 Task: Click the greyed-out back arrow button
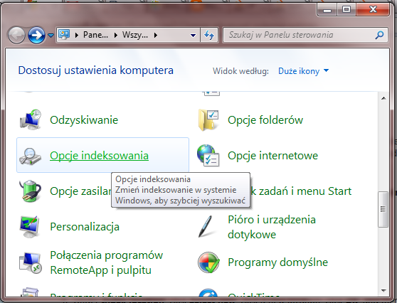coord(16,35)
